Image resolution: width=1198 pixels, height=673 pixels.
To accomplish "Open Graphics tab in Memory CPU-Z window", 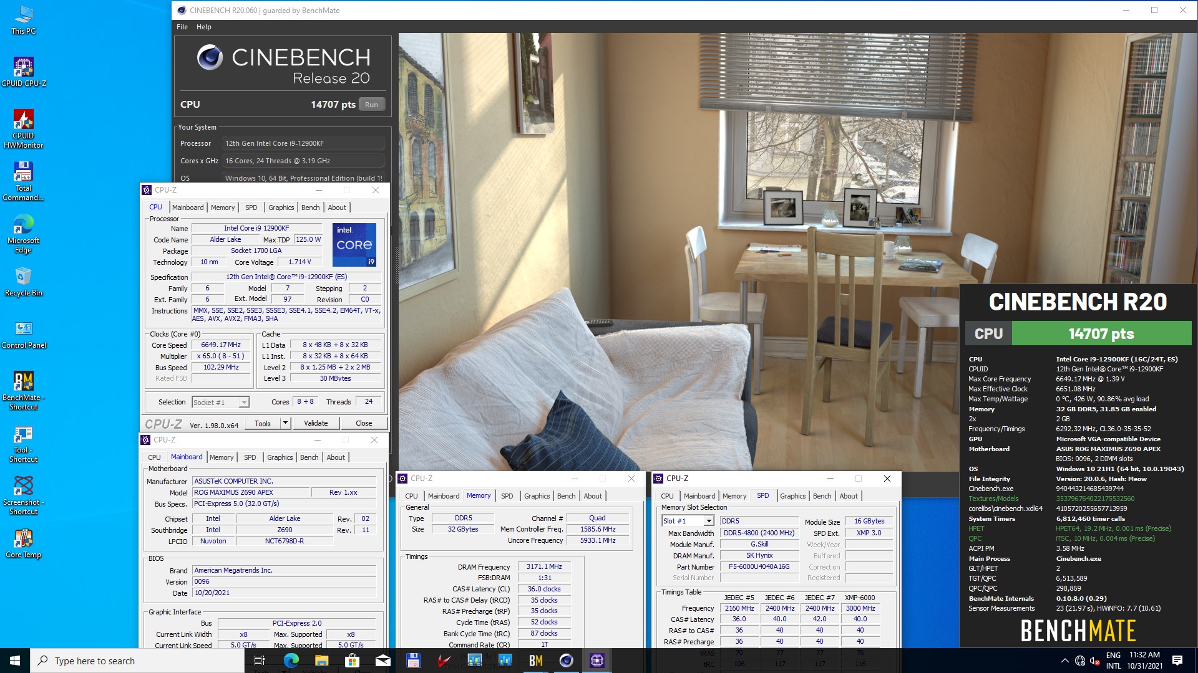I will pyautogui.click(x=537, y=496).
